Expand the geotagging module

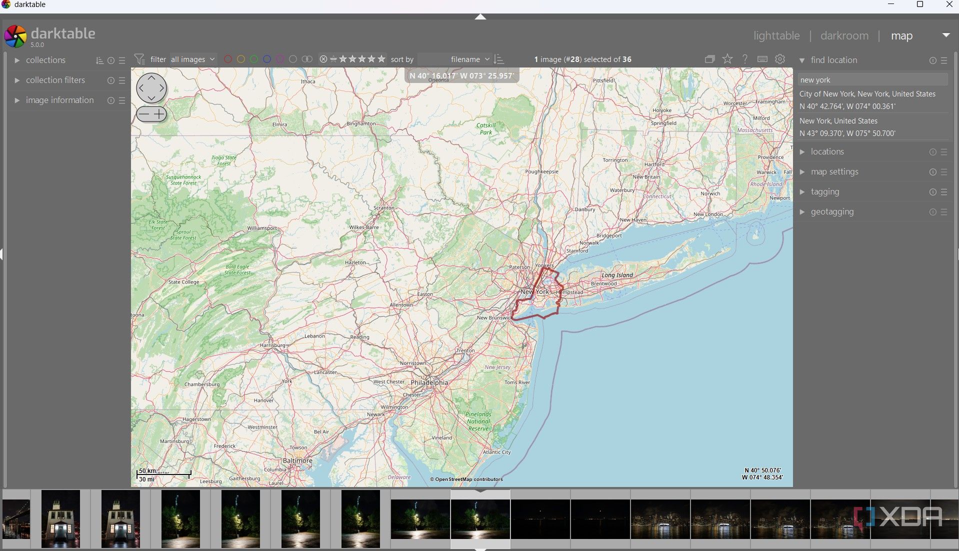(x=802, y=212)
